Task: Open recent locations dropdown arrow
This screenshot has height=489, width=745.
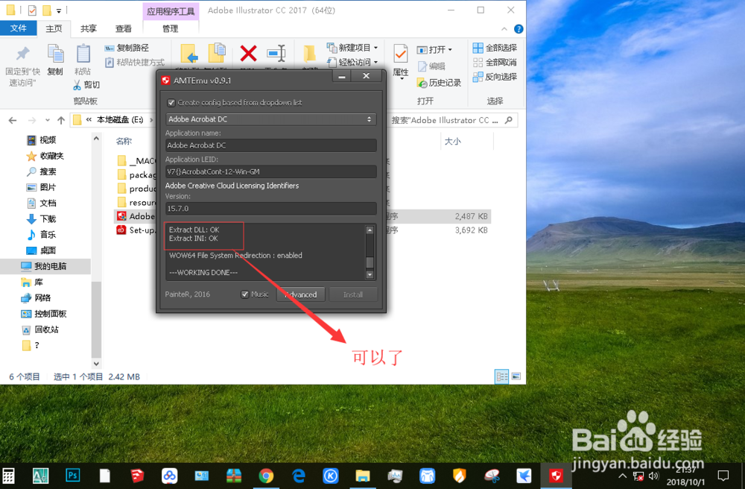Action: click(47, 120)
